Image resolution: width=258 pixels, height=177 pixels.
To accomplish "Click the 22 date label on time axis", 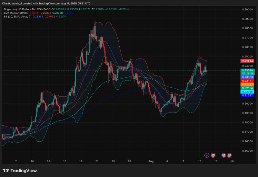I will [97, 161].
